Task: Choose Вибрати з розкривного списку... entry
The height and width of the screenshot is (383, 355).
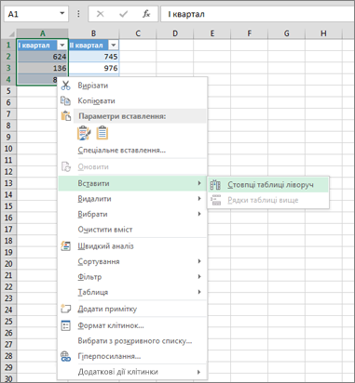Action: pos(132,341)
